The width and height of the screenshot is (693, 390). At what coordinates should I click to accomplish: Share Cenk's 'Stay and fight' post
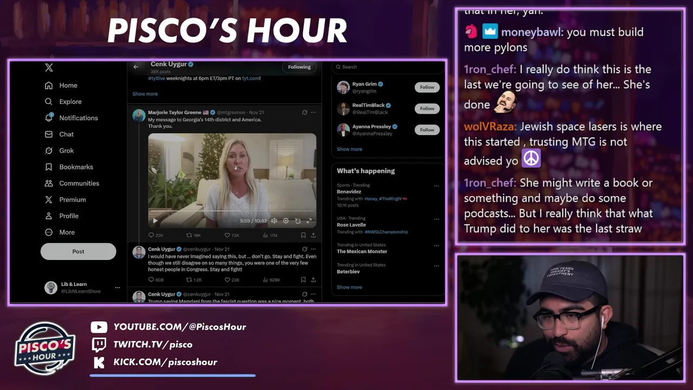point(313,279)
